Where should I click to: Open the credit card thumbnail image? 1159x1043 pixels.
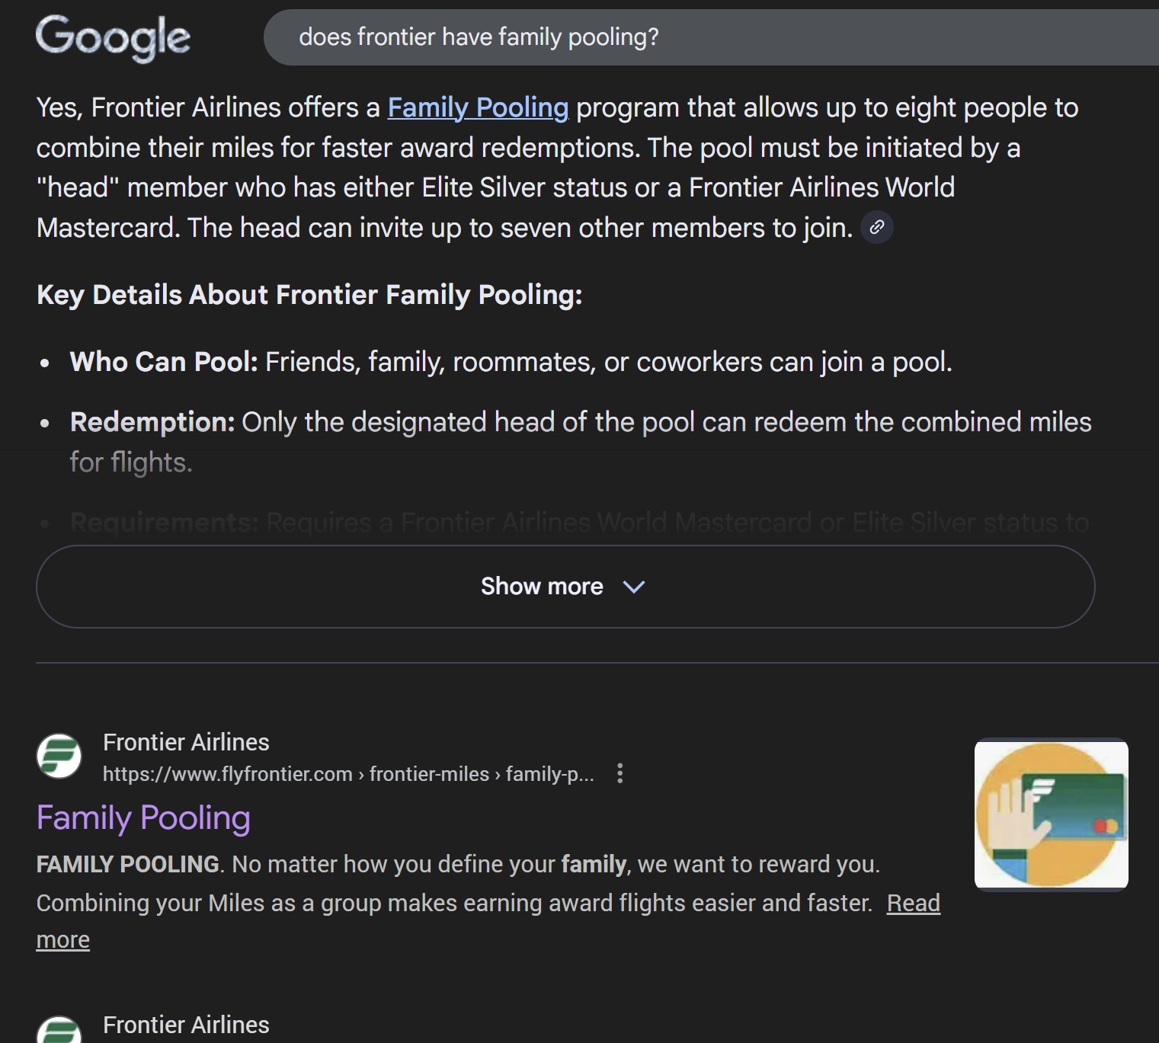1051,813
